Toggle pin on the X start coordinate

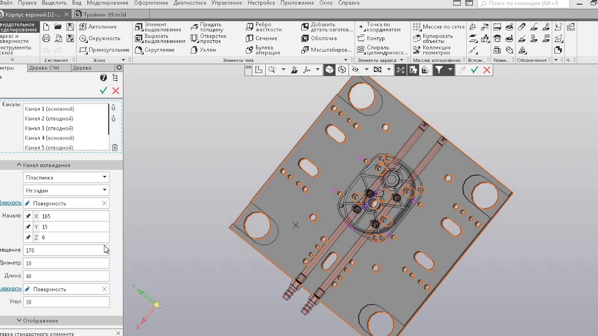(x=28, y=216)
